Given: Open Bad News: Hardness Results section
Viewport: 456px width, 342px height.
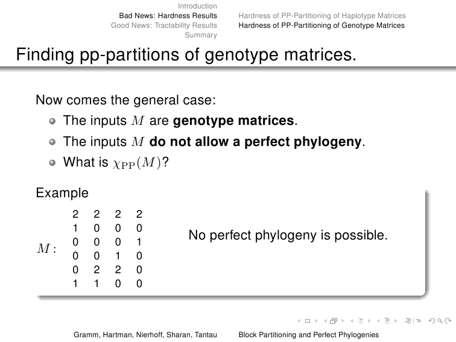Looking at the screenshot, I should pos(168,16).
